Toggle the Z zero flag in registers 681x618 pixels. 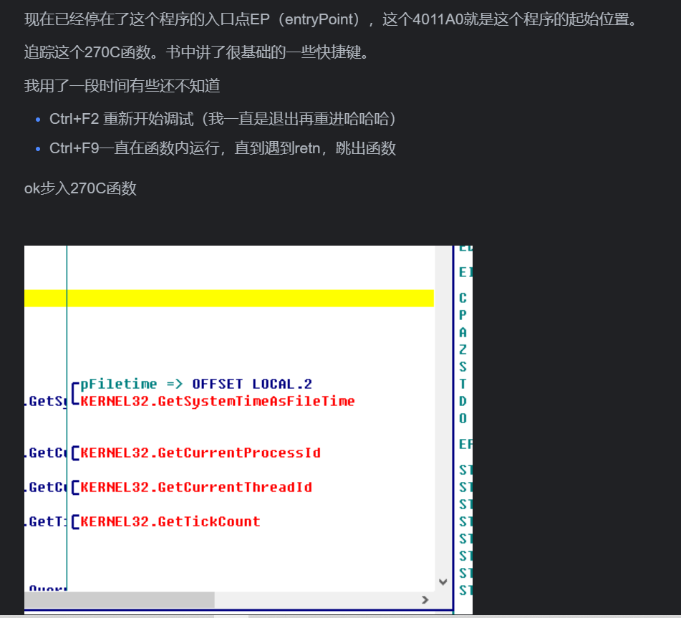(463, 349)
